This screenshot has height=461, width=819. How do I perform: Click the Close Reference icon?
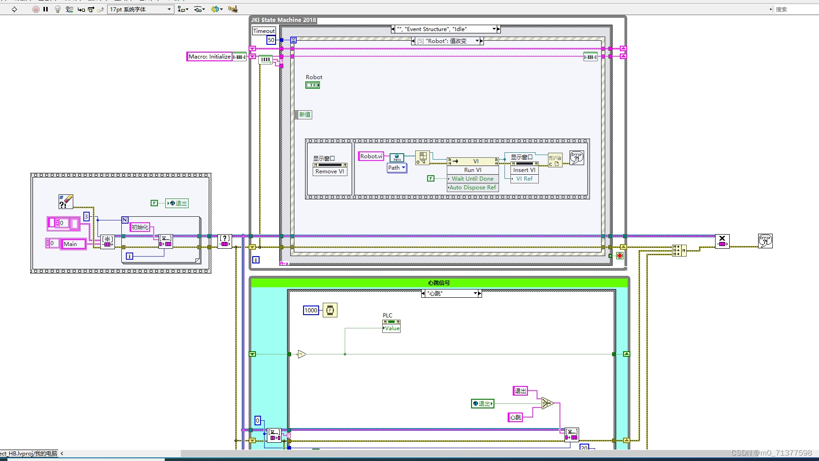555,161
